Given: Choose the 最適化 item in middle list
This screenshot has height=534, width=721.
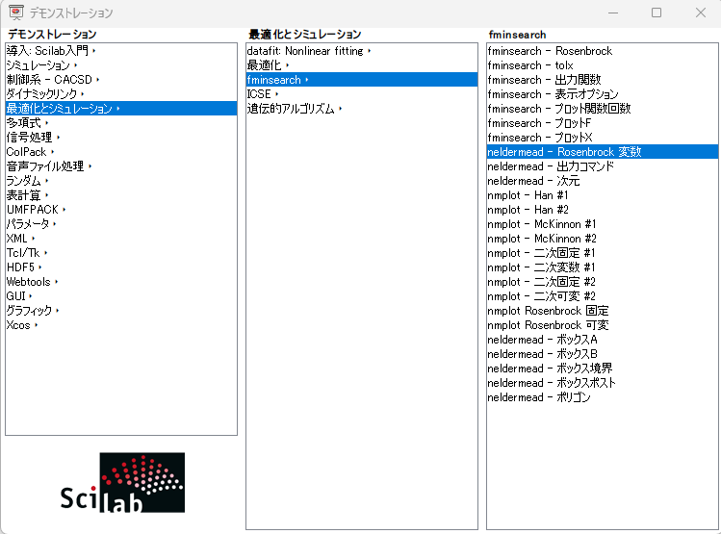Looking at the screenshot, I should [264, 65].
